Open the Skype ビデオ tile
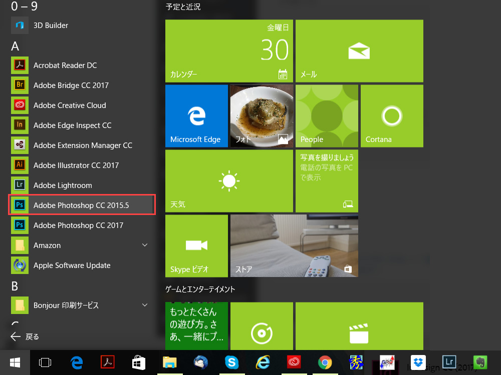 click(196, 246)
